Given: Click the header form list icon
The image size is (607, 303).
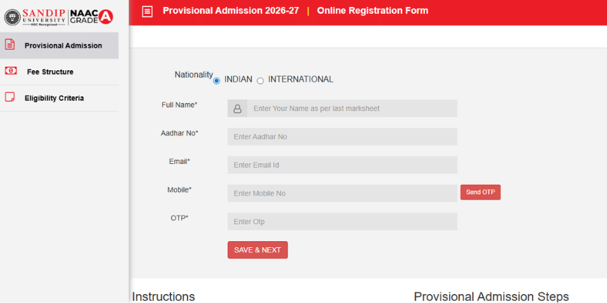Looking at the screenshot, I should pyautogui.click(x=147, y=11).
